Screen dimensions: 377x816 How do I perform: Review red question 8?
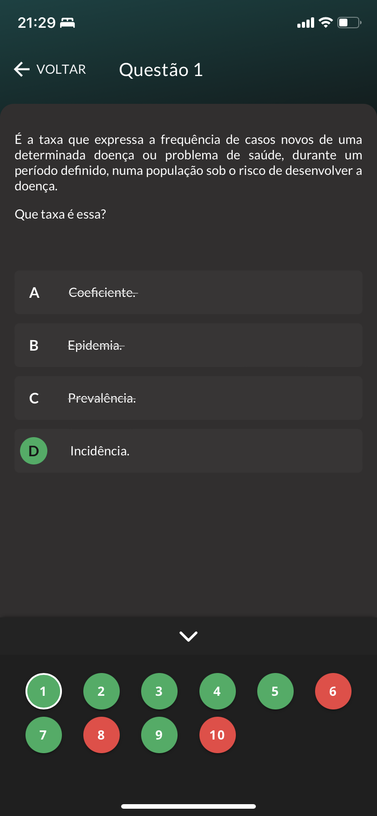click(x=102, y=735)
